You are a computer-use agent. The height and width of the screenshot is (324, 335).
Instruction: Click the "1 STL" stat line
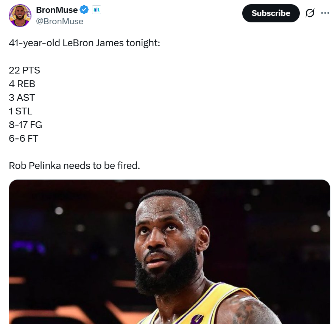(20, 111)
